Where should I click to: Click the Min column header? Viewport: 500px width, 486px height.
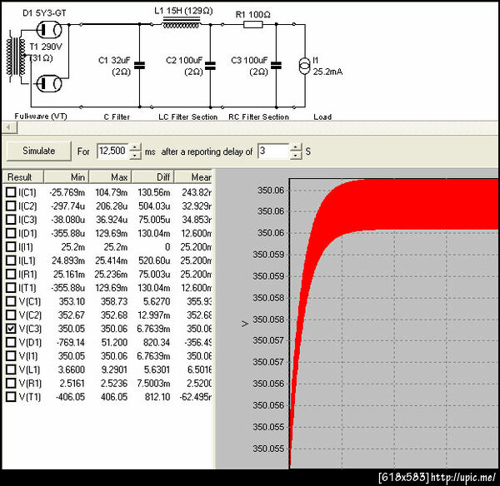(x=67, y=176)
